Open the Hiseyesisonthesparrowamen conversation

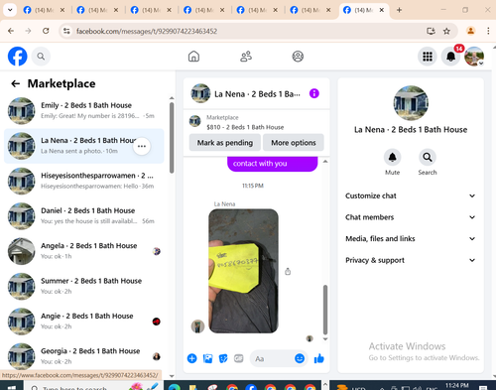pyautogui.click(x=84, y=181)
